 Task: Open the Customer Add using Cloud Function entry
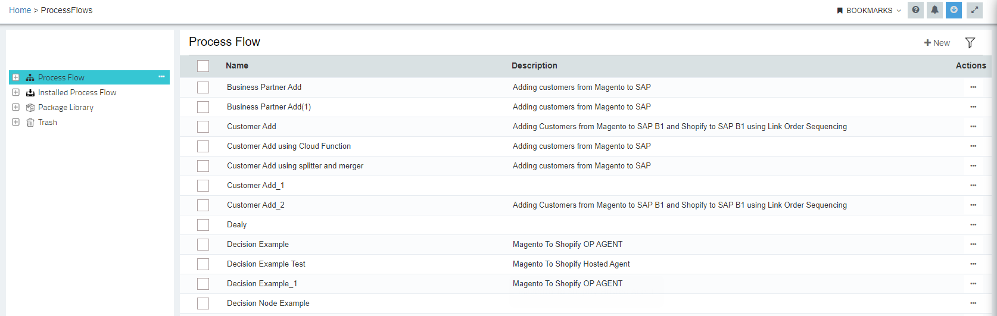tap(289, 146)
